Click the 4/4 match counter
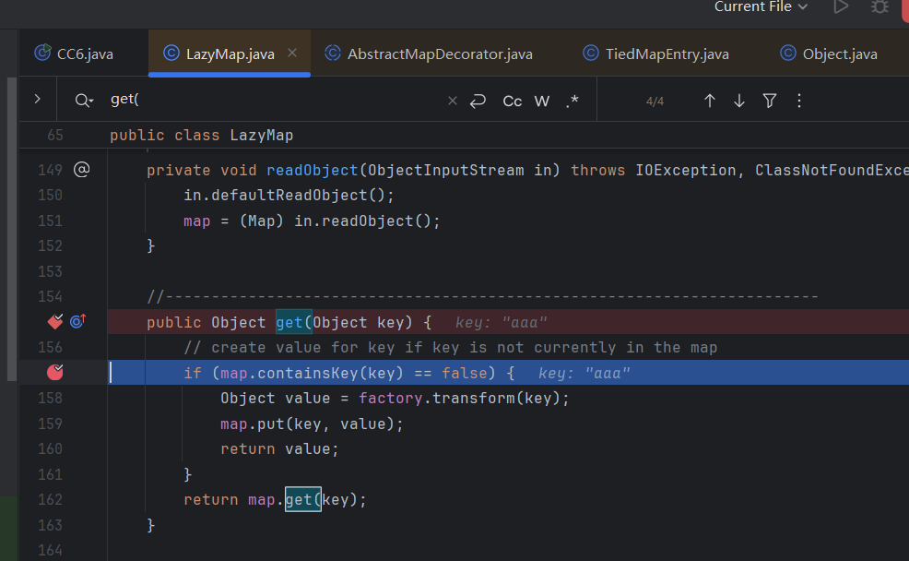 coord(655,101)
